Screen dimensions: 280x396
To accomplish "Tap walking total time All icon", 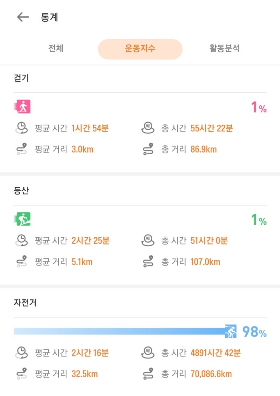I will (x=148, y=128).
